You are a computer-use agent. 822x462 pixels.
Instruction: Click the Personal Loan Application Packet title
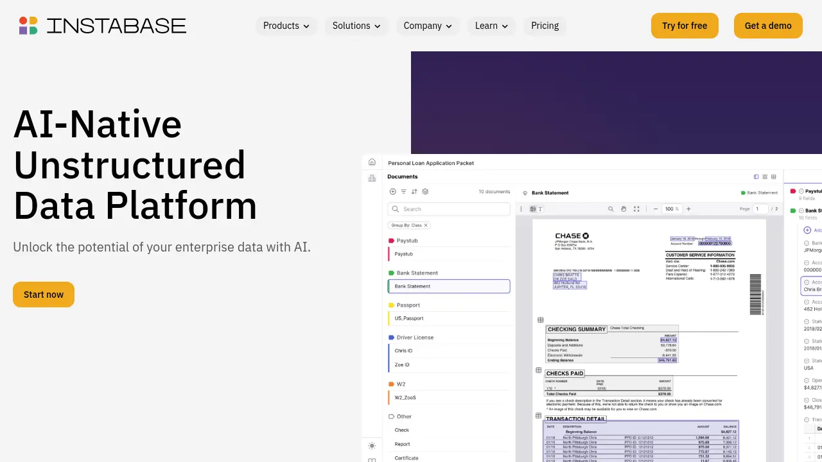coord(431,163)
